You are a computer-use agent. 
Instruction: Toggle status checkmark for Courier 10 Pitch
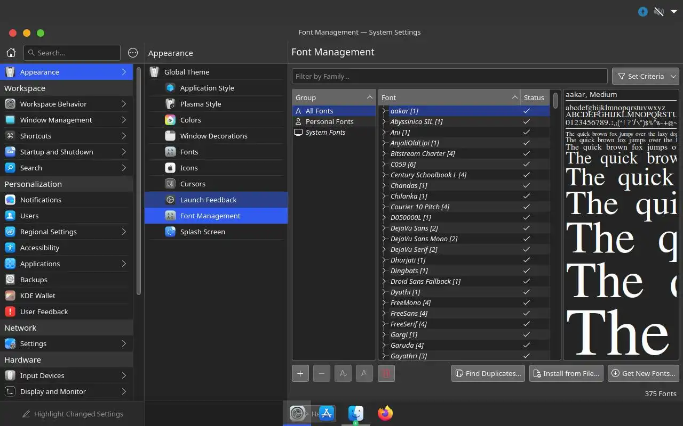coord(527,207)
